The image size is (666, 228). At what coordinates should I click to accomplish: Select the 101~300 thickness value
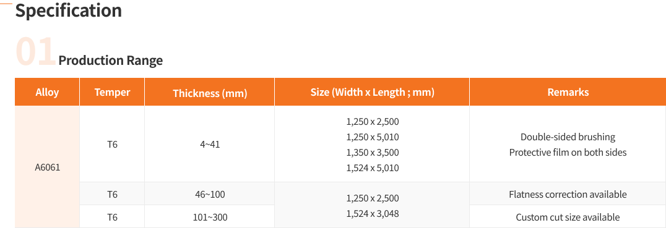click(210, 217)
